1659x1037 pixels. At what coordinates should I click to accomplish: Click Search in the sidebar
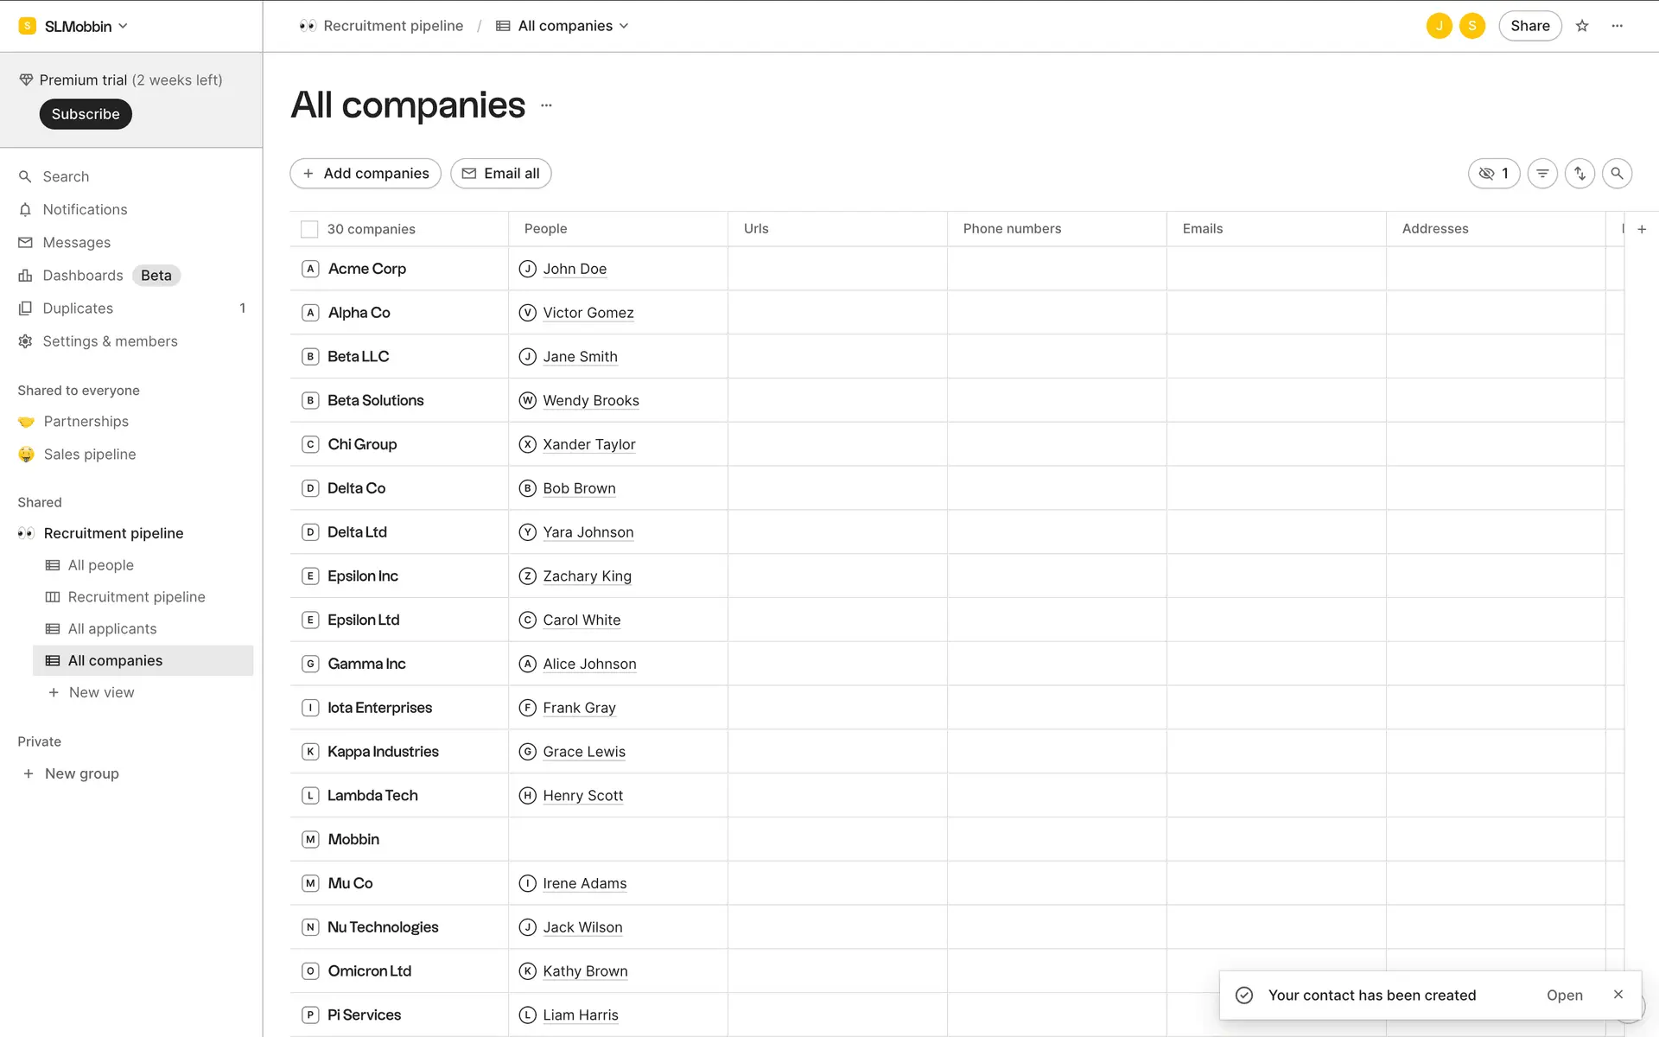(66, 177)
